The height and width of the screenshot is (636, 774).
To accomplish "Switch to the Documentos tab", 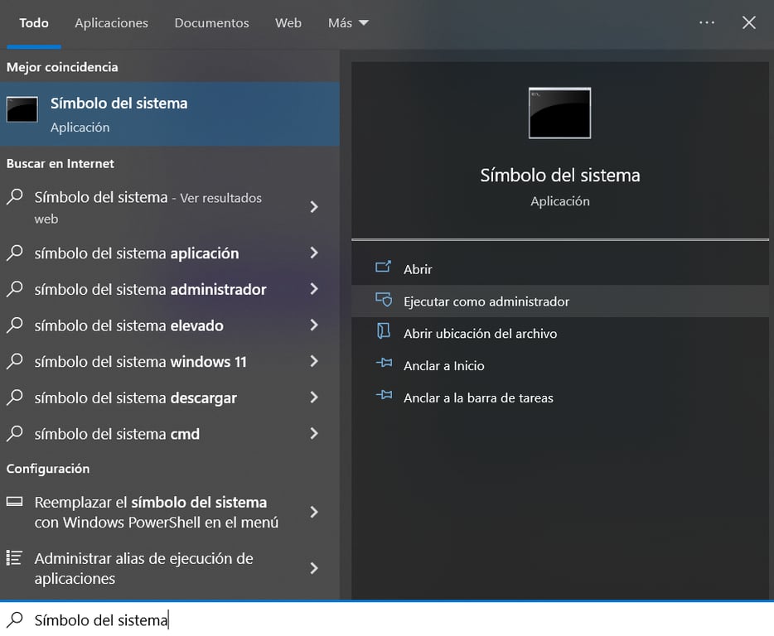I will pyautogui.click(x=211, y=22).
